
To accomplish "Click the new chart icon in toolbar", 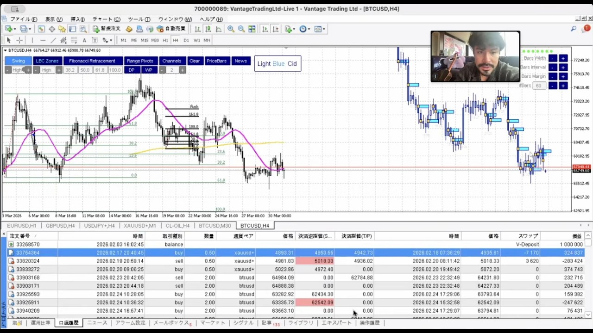I will pos(8,29).
